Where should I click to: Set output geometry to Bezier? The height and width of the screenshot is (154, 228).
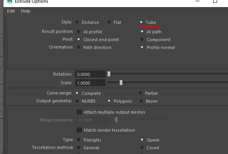point(141,101)
